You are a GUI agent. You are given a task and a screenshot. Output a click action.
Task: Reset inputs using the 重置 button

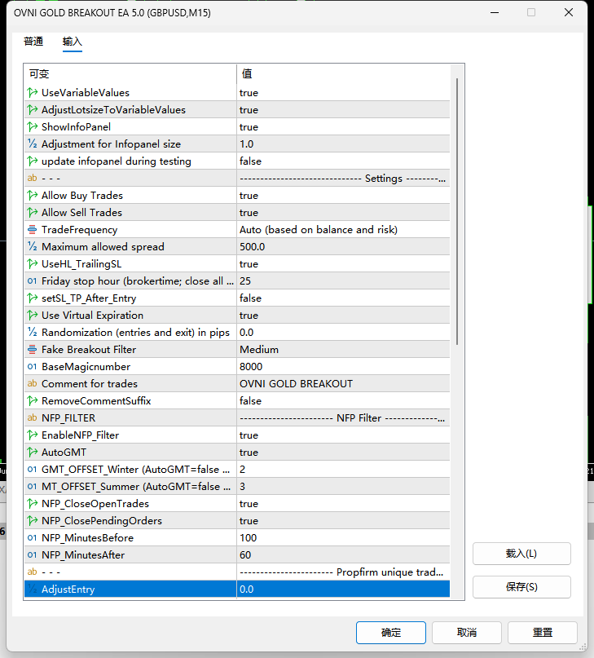543,633
